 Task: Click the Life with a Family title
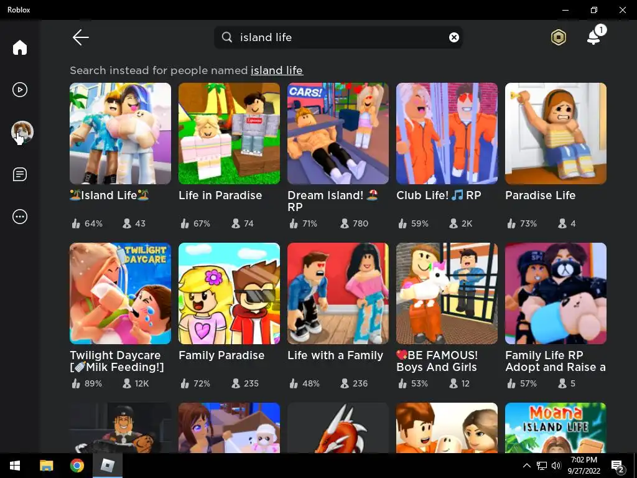[335, 355]
